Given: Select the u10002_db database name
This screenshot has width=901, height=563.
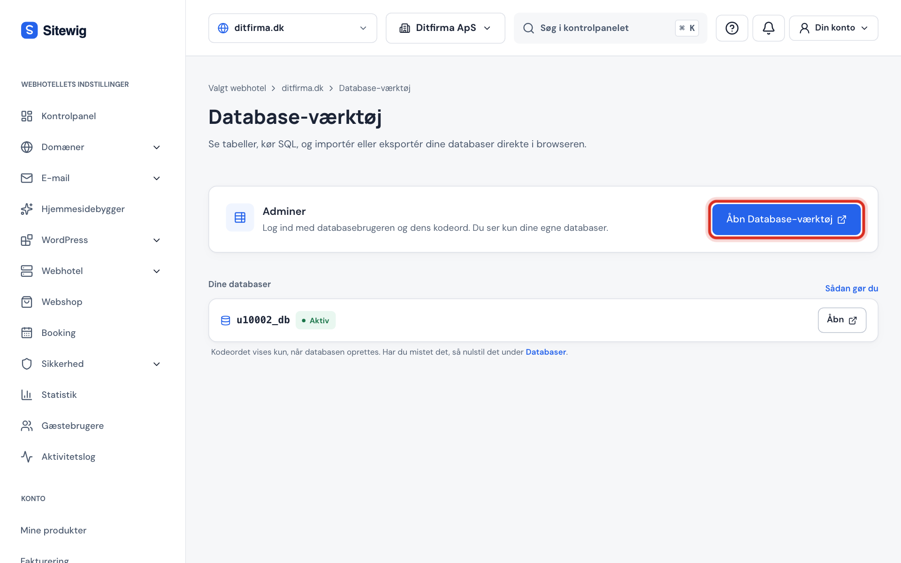Looking at the screenshot, I should click(x=263, y=320).
